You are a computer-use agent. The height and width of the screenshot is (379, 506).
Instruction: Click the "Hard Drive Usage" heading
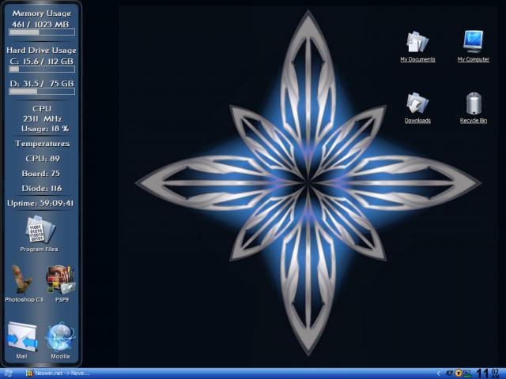(x=41, y=51)
